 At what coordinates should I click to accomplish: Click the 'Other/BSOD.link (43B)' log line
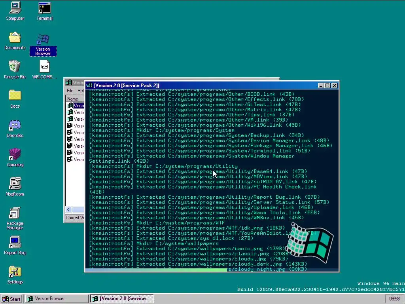coord(192,94)
